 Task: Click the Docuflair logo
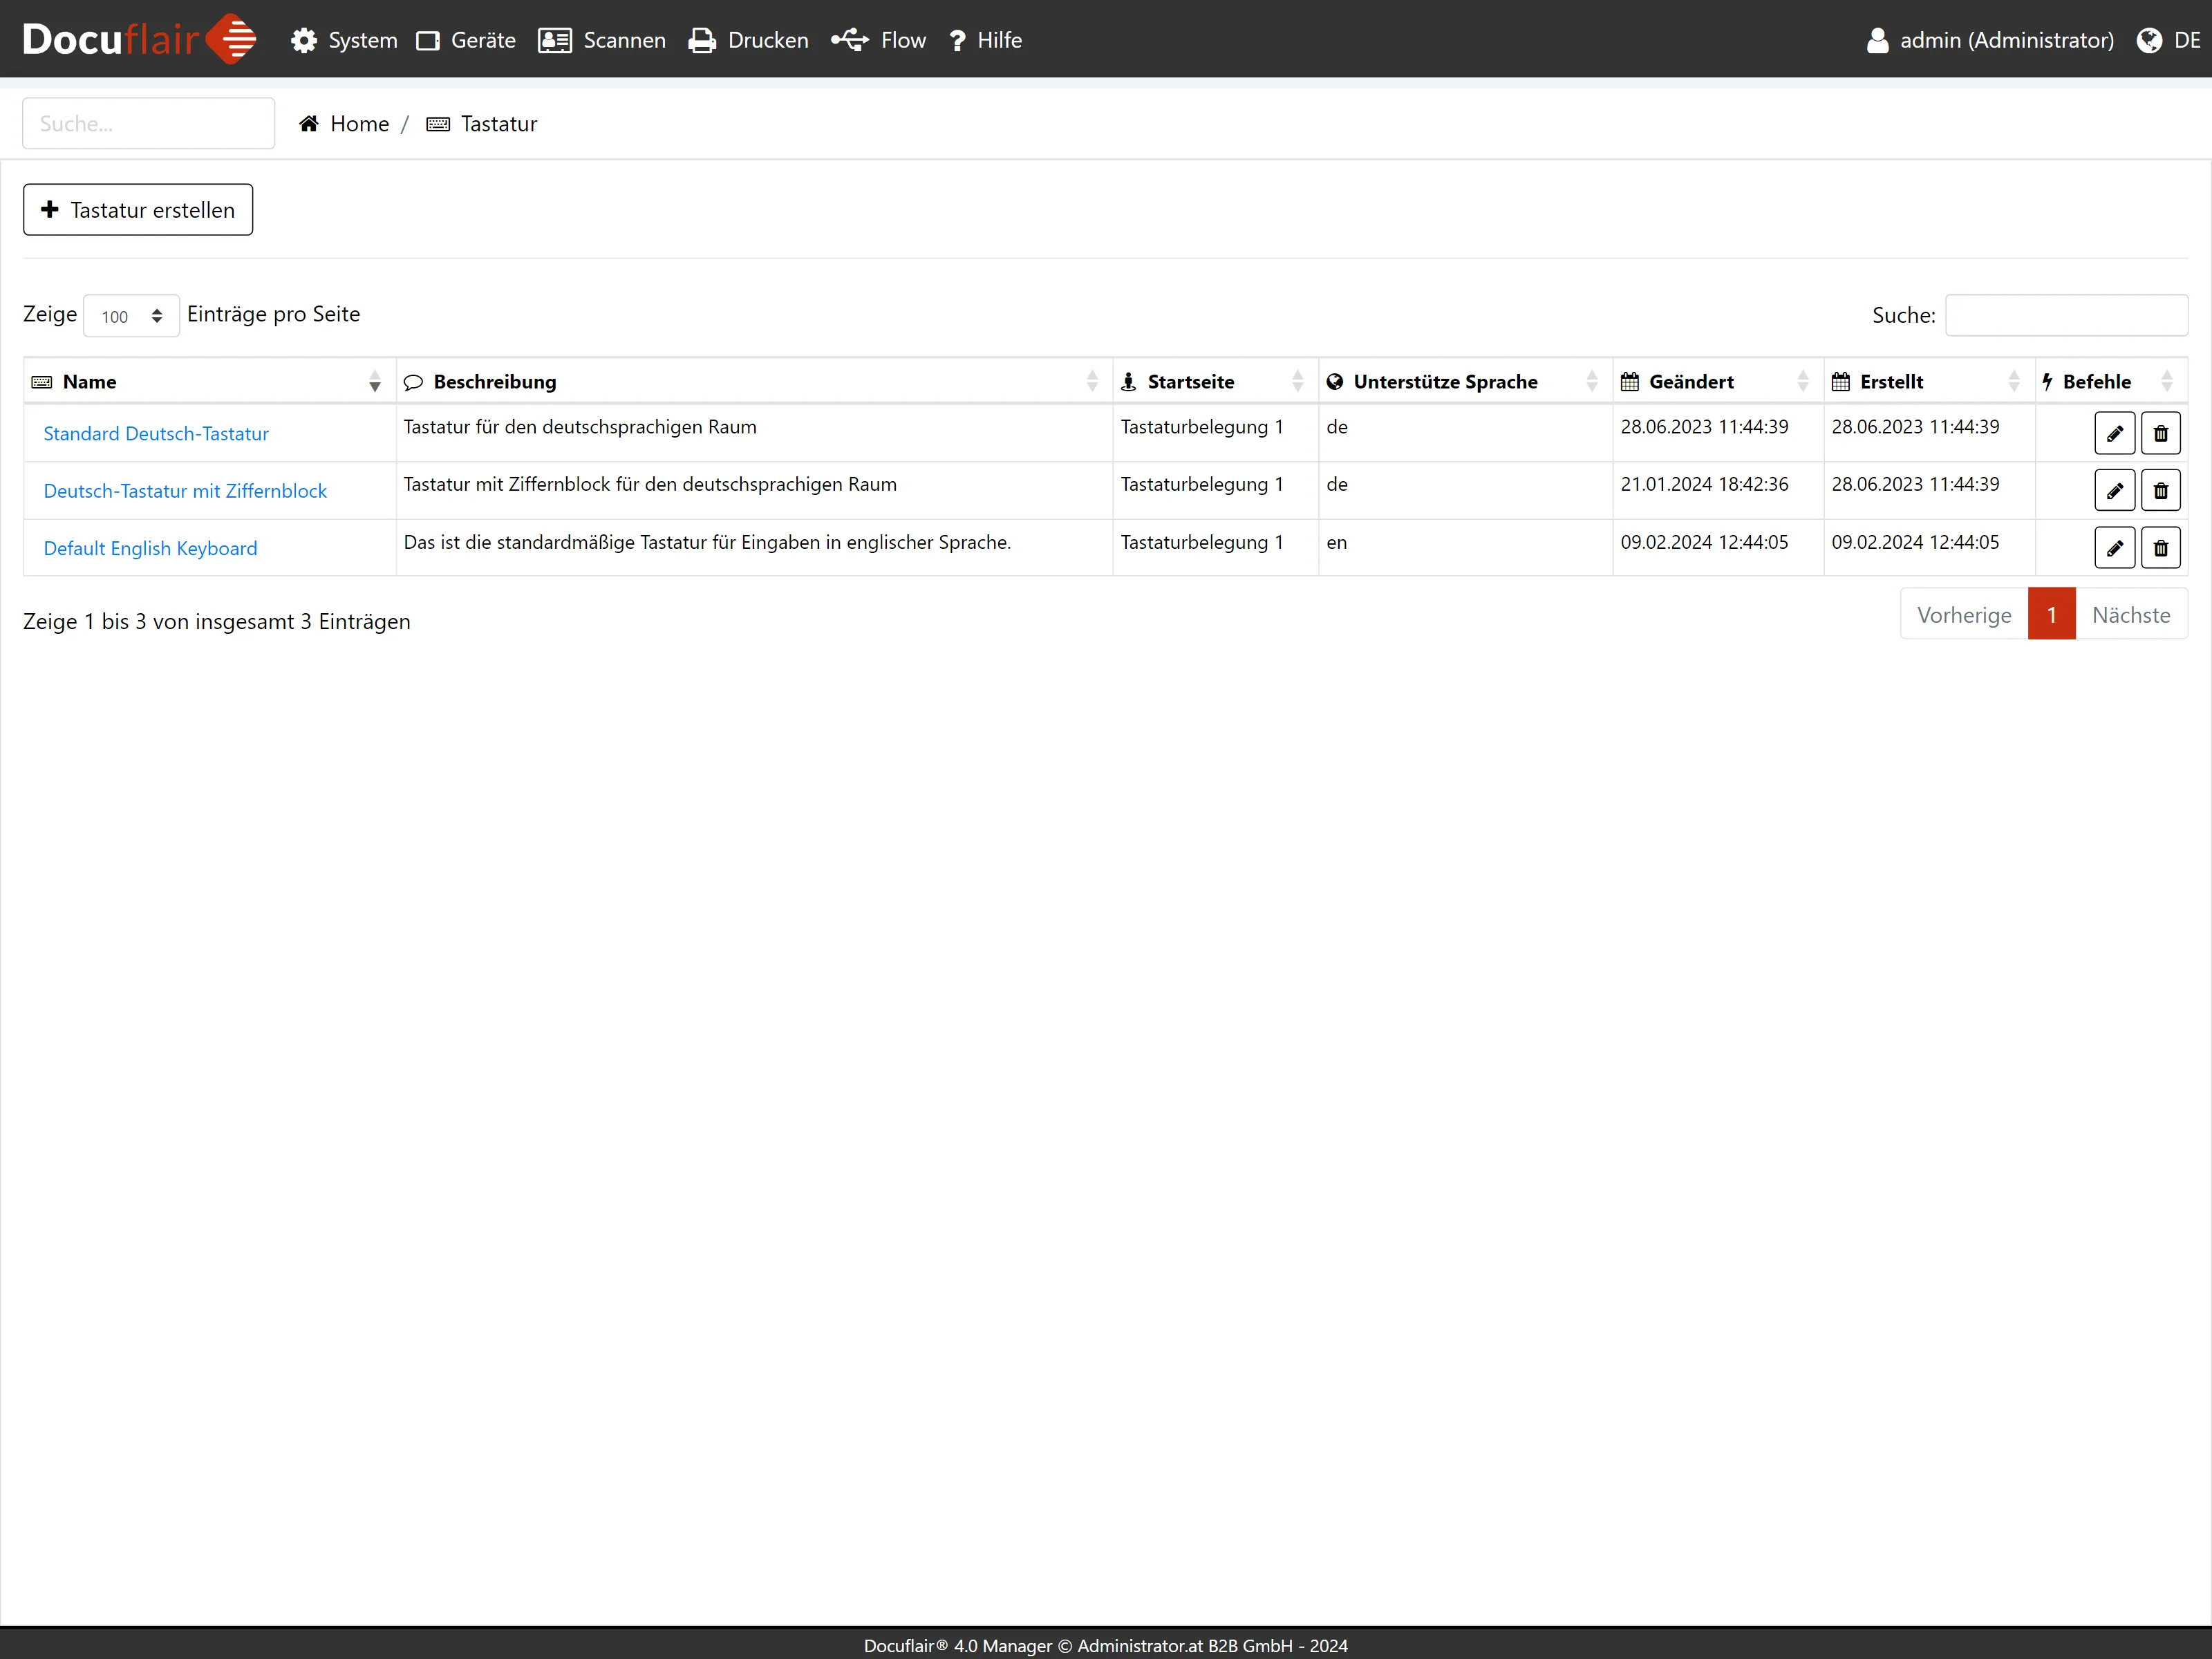(x=139, y=39)
